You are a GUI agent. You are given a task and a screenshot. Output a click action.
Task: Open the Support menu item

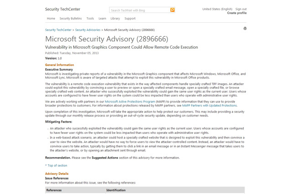click(130, 19)
